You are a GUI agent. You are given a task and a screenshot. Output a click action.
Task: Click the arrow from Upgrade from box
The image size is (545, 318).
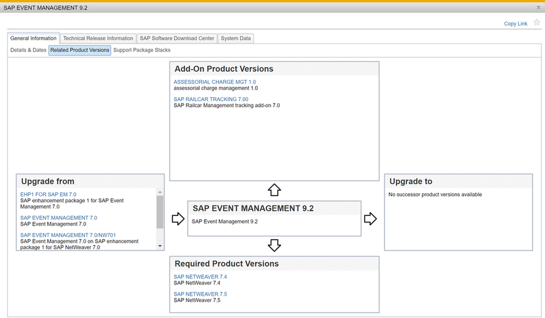178,219
